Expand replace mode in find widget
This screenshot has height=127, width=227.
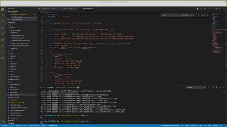(161, 15)
